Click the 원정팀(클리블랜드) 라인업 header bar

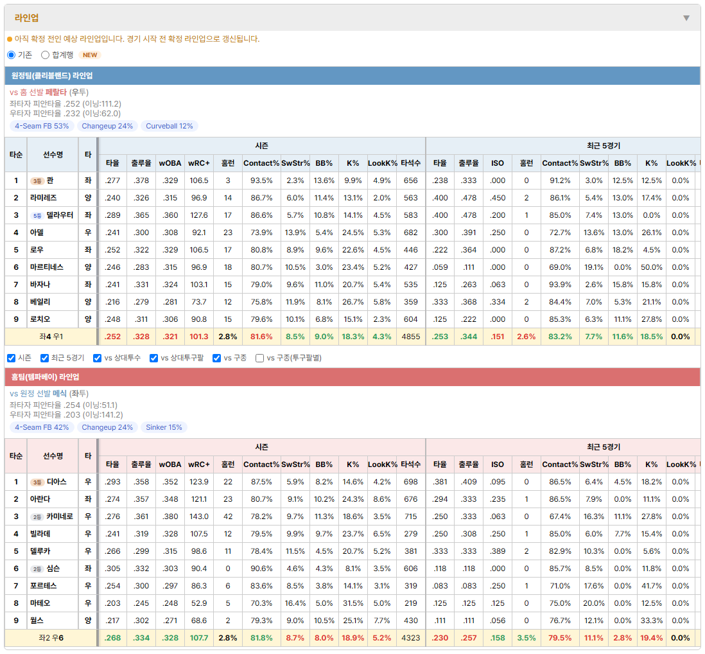(x=352, y=76)
